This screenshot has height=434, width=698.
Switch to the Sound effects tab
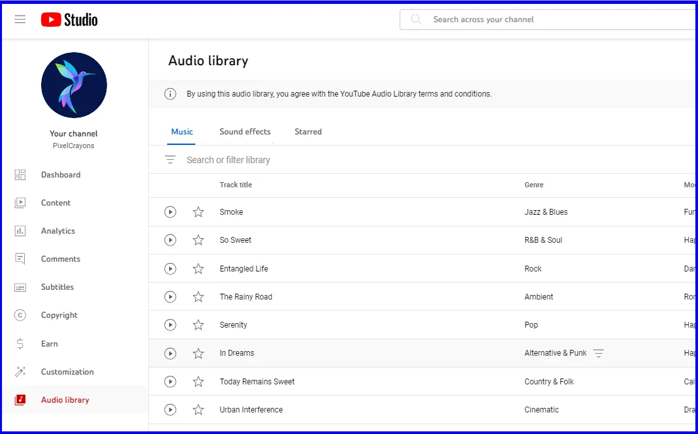[245, 131]
